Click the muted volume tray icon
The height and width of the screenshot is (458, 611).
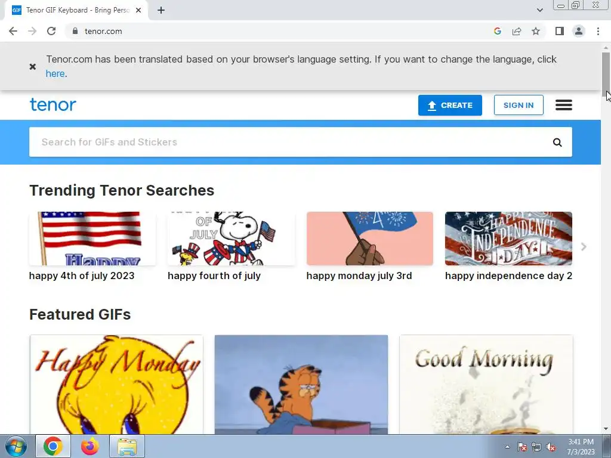tap(551, 447)
